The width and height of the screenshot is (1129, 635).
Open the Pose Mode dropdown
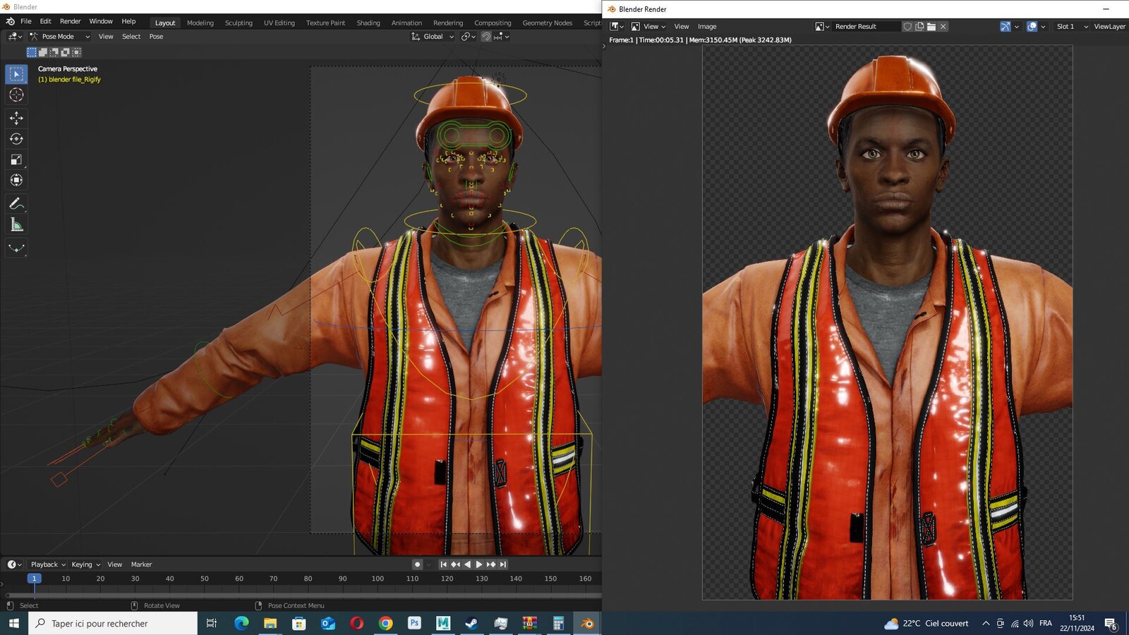[x=59, y=37]
